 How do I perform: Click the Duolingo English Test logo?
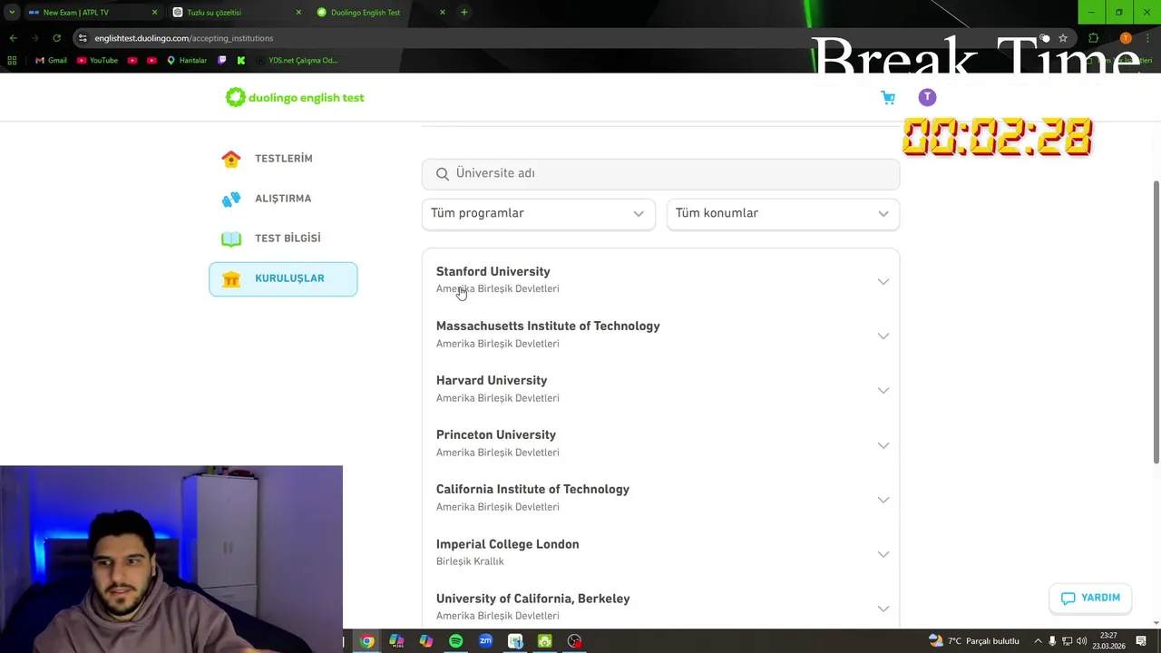coord(295,97)
